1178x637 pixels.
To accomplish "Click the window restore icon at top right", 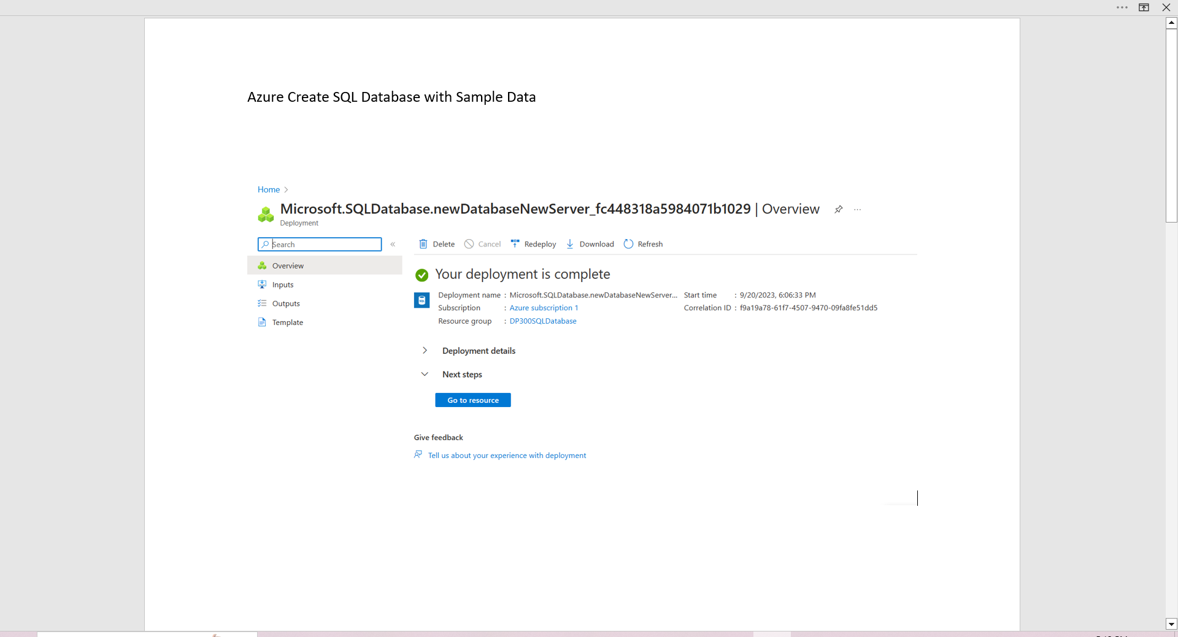I will point(1144,7).
